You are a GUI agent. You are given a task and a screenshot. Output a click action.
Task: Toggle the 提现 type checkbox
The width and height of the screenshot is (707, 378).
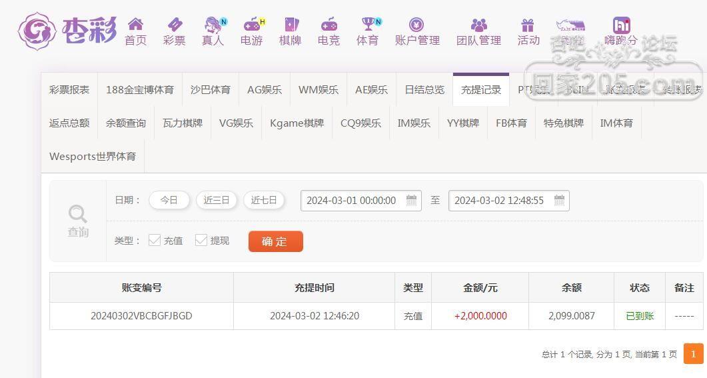coord(201,241)
